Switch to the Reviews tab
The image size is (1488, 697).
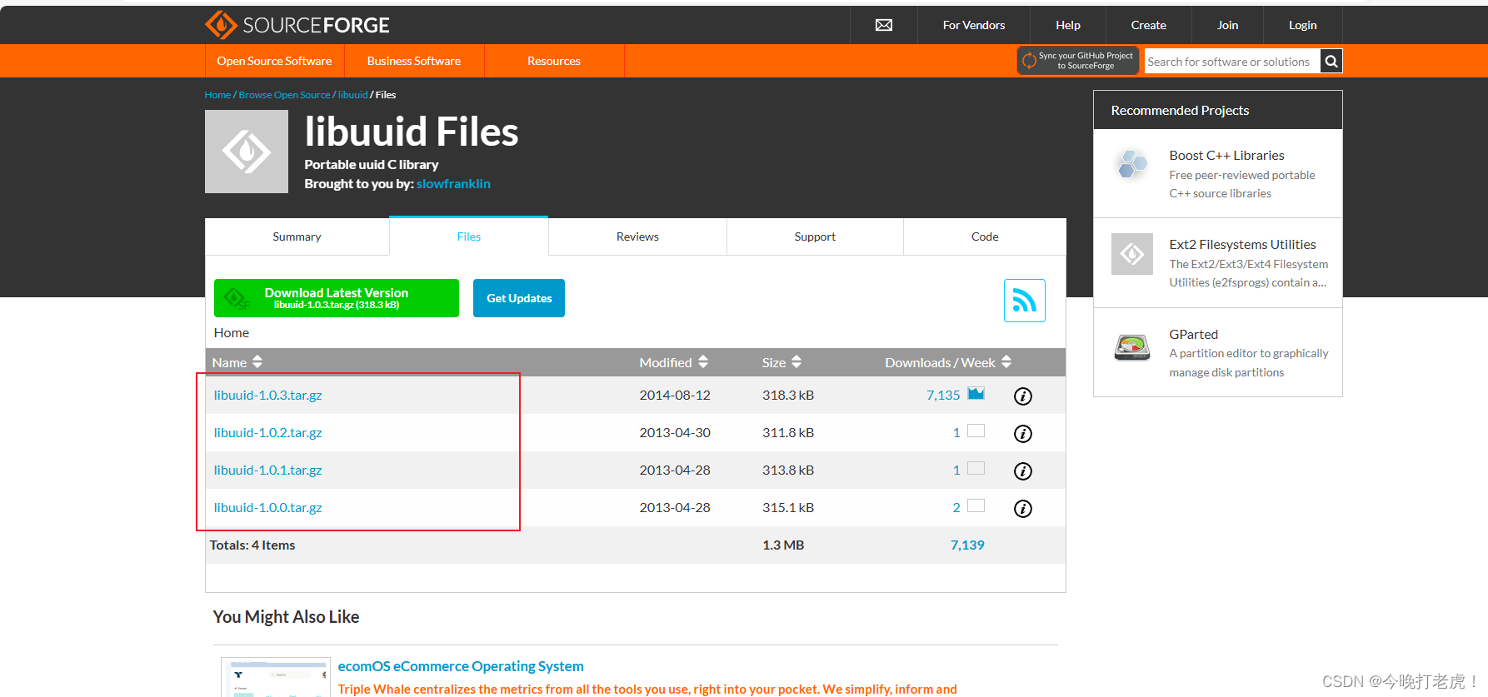click(637, 236)
